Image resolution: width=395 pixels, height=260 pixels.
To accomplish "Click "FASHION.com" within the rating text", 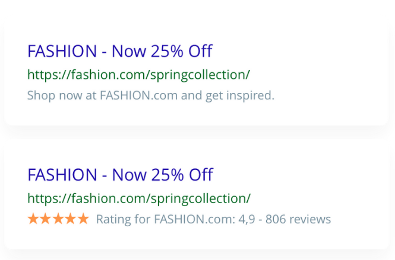I will [194, 219].
